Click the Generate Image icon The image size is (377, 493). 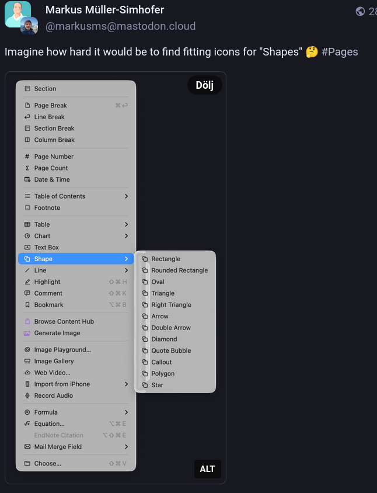(x=27, y=333)
